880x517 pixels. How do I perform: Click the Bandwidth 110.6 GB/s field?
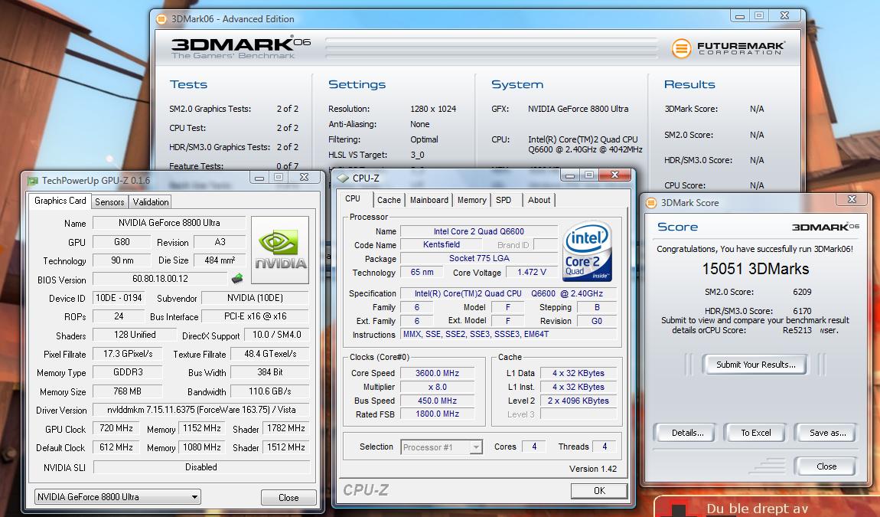pyautogui.click(x=270, y=391)
